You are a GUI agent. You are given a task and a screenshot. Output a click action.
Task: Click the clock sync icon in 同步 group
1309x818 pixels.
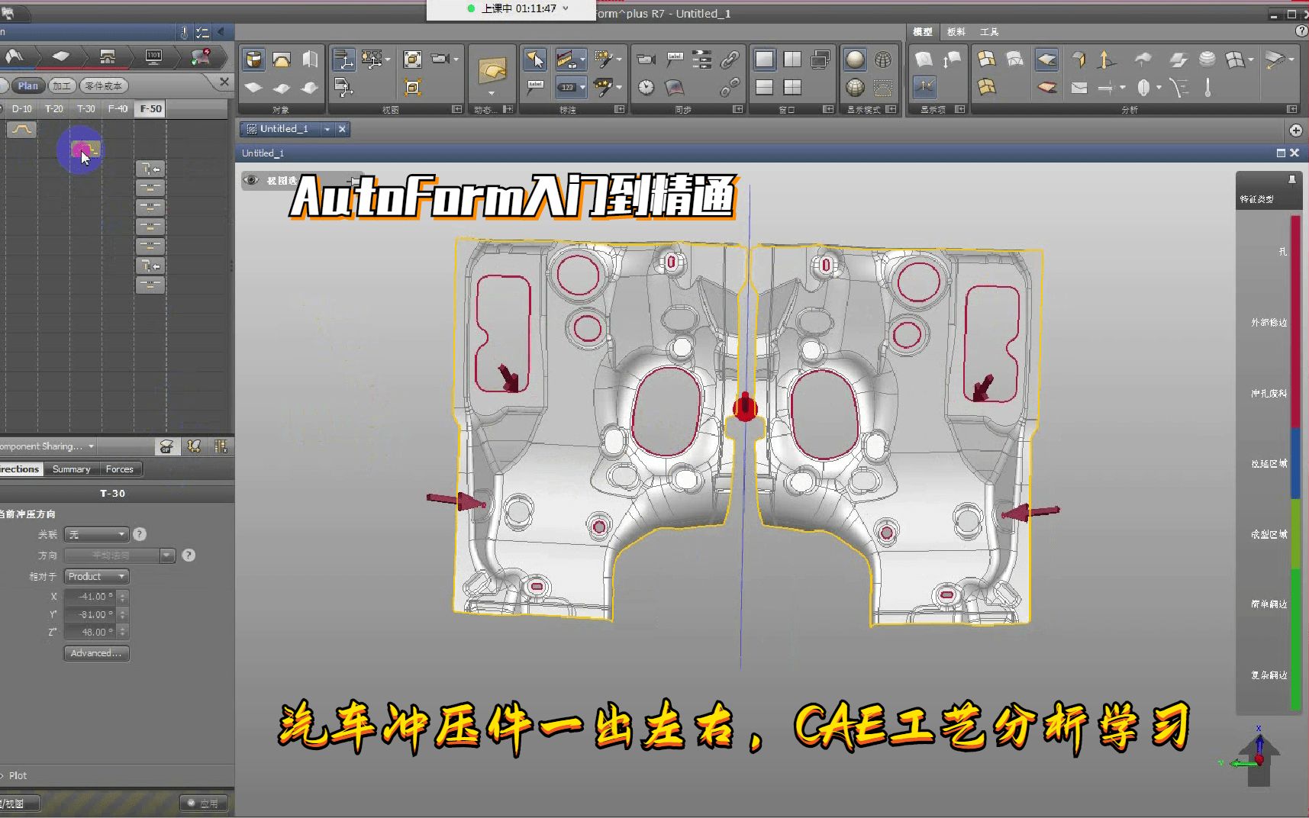pos(646,87)
